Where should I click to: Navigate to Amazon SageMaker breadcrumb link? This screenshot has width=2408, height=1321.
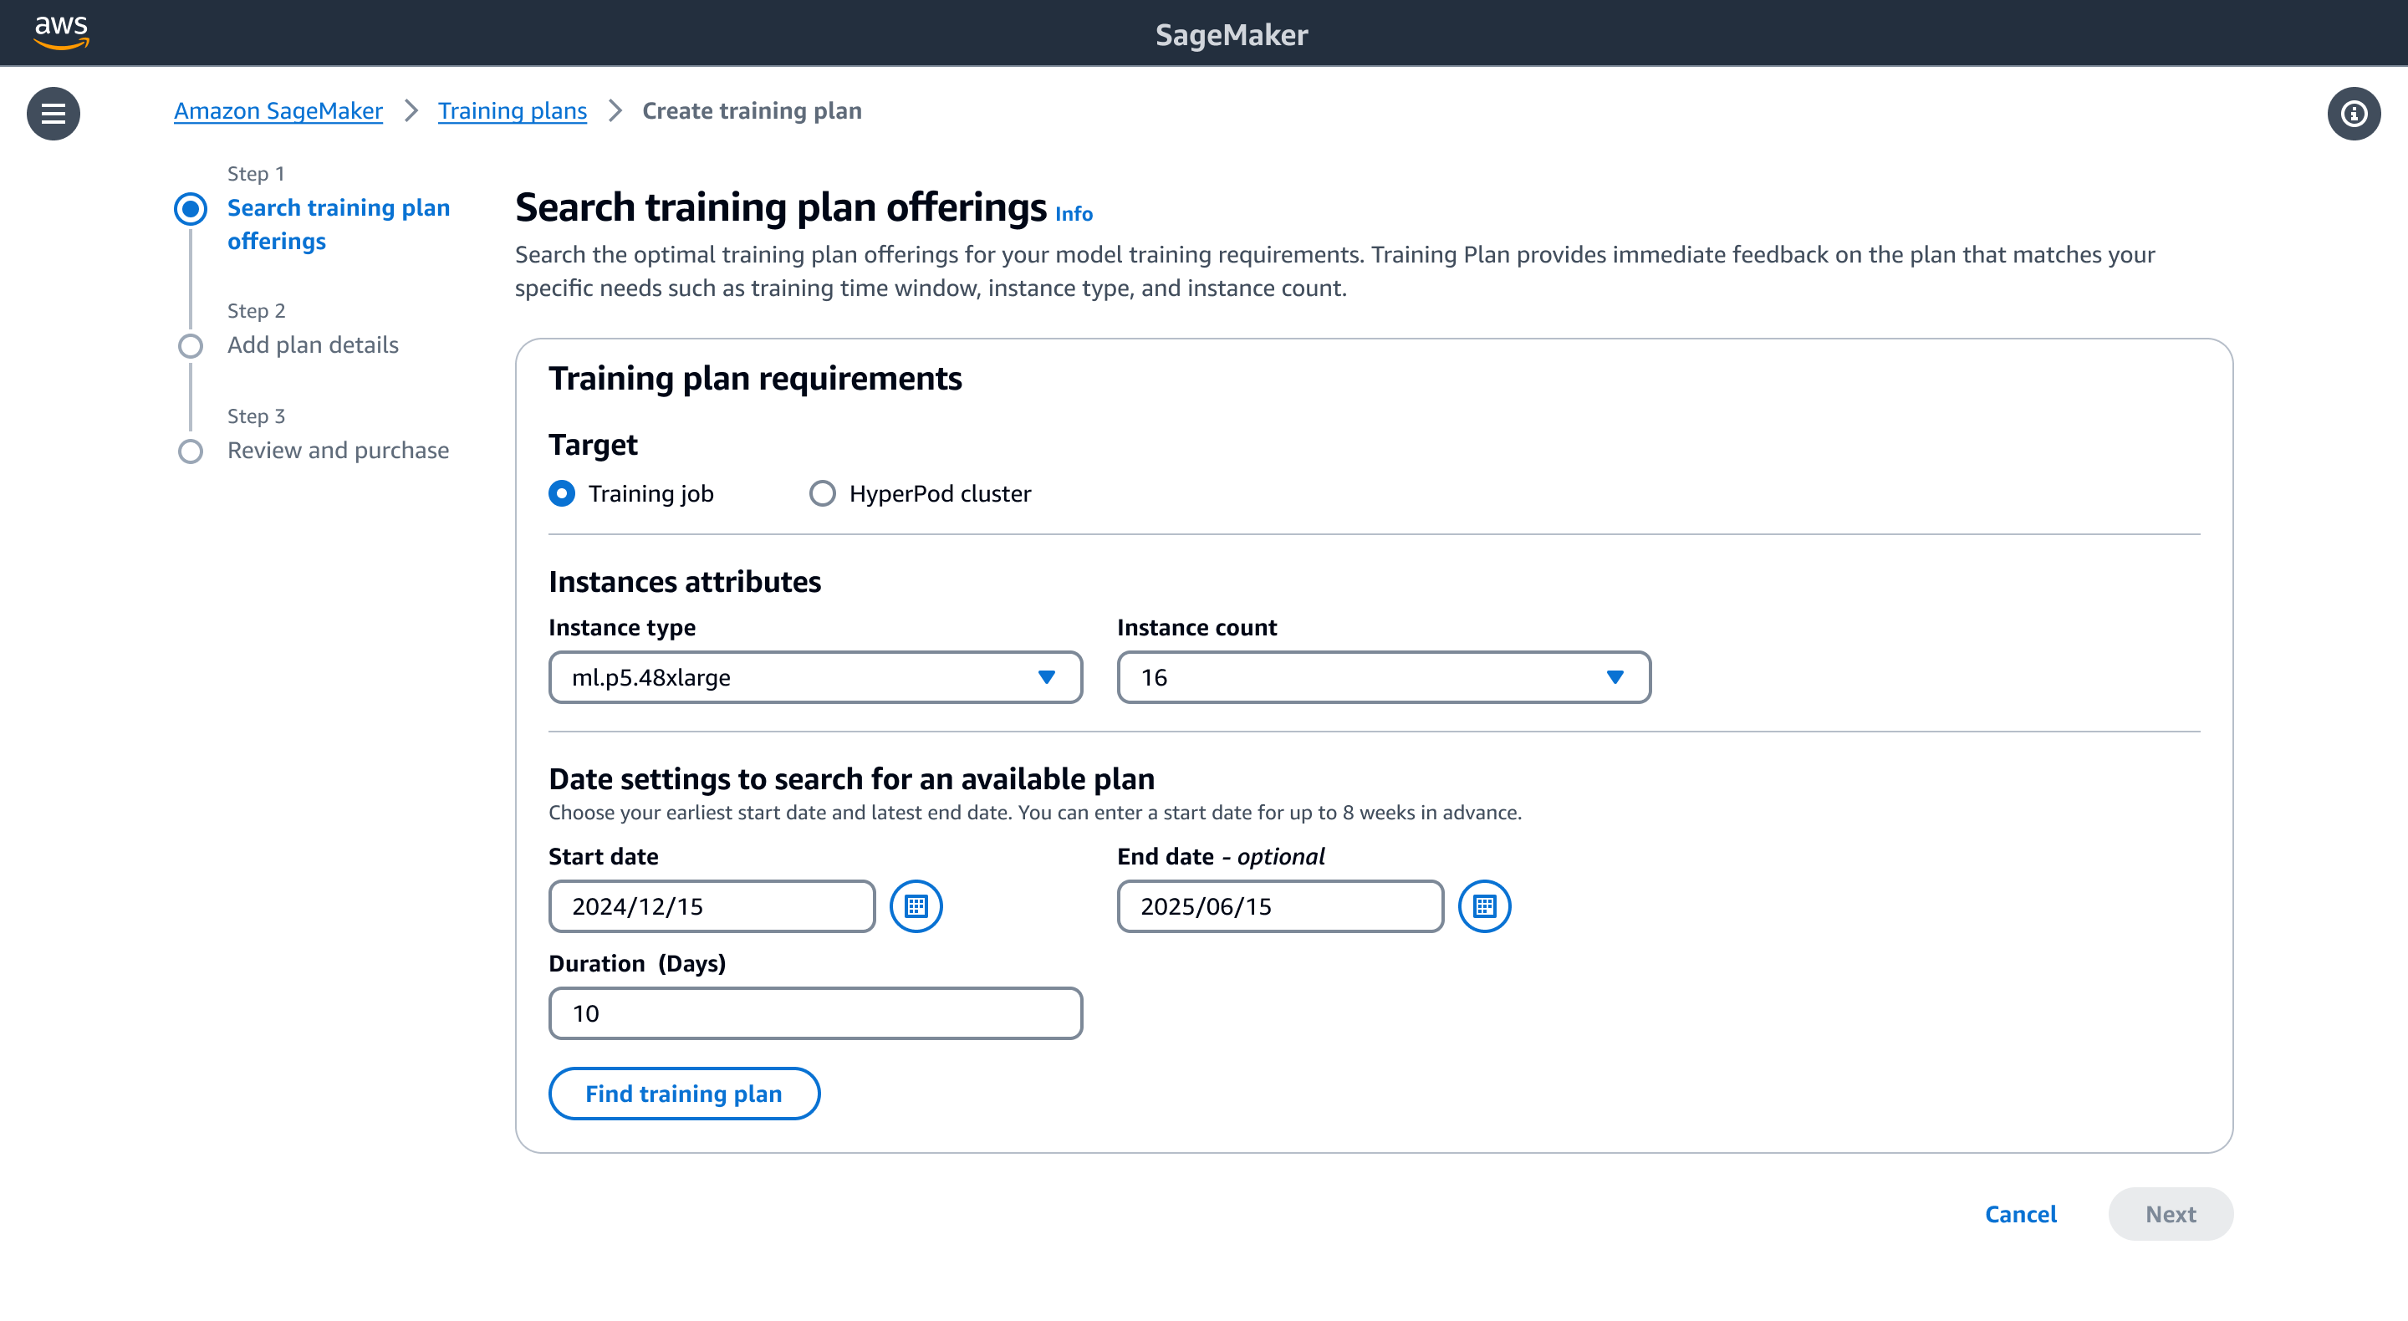point(278,109)
